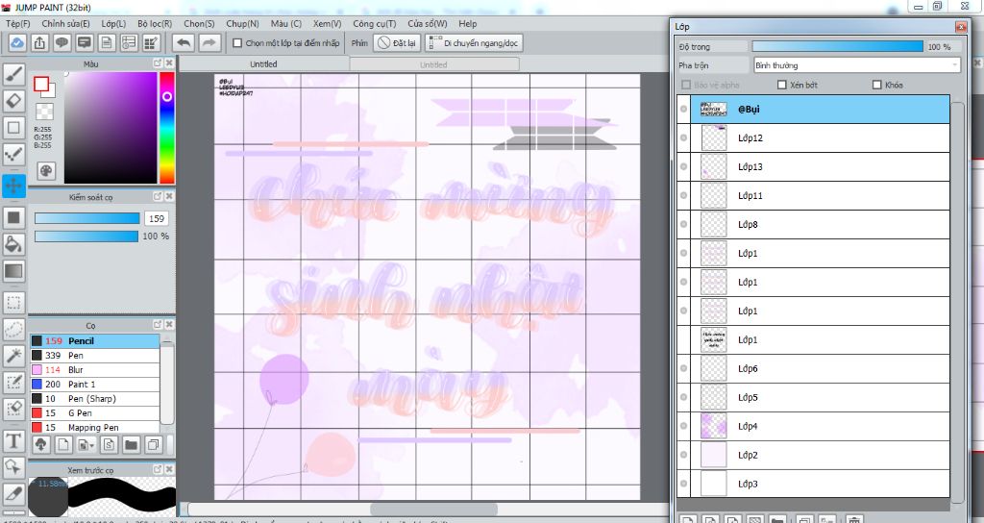Open the Help menu
This screenshot has width=984, height=523.
tap(468, 23)
